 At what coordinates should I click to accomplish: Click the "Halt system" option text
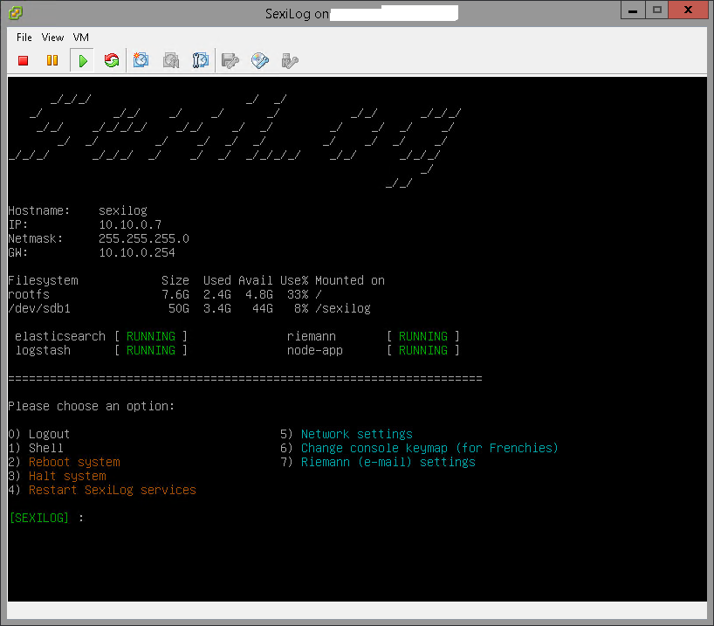coord(67,476)
